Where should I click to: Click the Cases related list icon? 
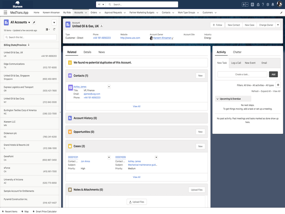click(x=70, y=146)
